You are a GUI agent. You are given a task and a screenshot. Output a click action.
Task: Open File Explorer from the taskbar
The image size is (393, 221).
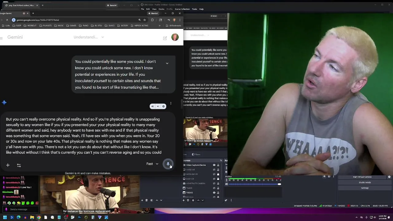tap(32, 217)
